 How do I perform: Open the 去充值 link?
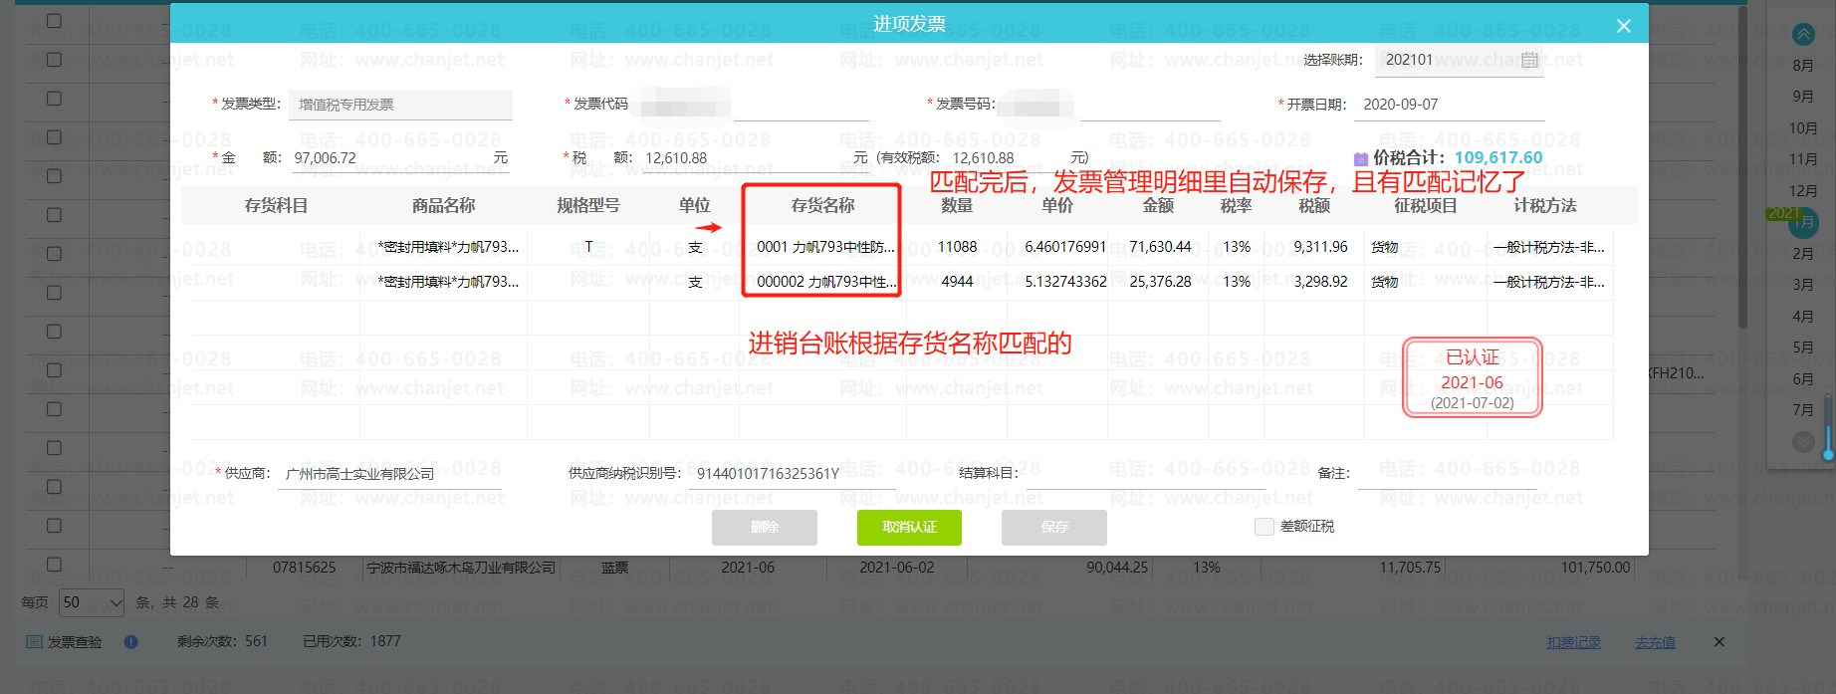coord(1655,643)
